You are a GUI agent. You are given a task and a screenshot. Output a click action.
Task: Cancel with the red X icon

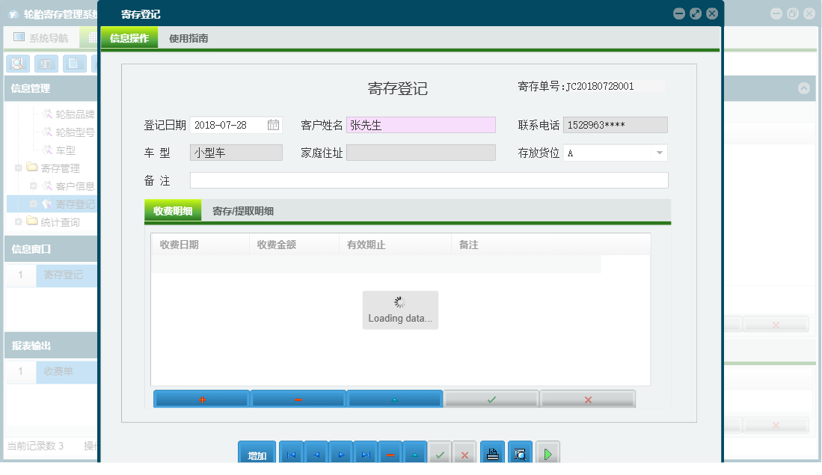pyautogui.click(x=588, y=399)
